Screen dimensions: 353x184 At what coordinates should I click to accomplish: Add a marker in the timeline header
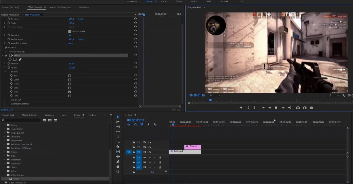[148, 124]
